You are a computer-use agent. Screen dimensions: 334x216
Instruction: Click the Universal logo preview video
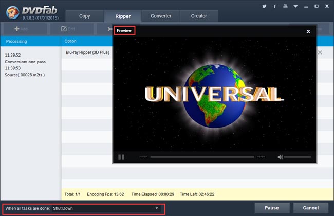pyautogui.click(x=214, y=94)
